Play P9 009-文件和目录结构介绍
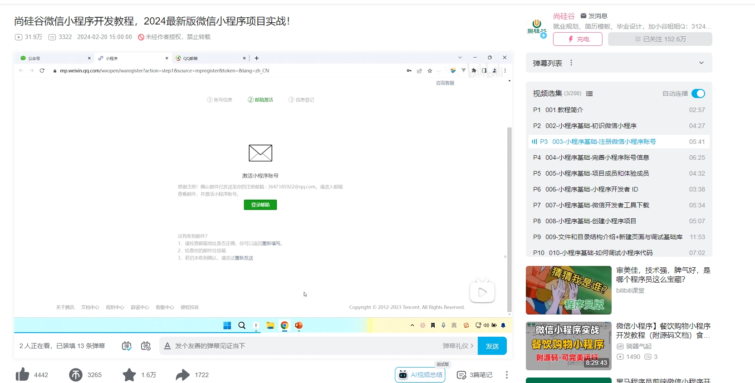 click(x=619, y=237)
